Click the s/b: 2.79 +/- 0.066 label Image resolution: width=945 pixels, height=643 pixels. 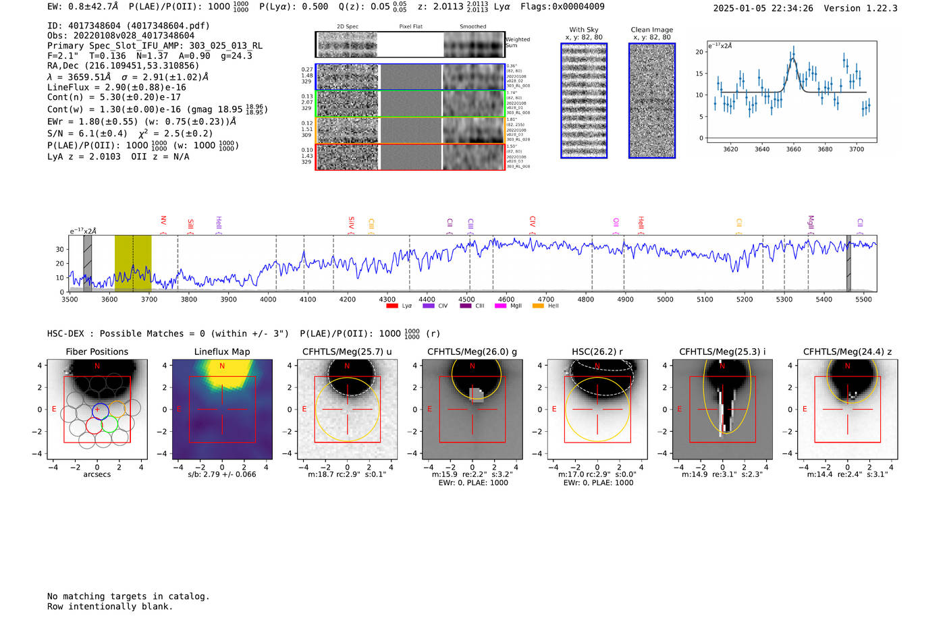coord(222,474)
